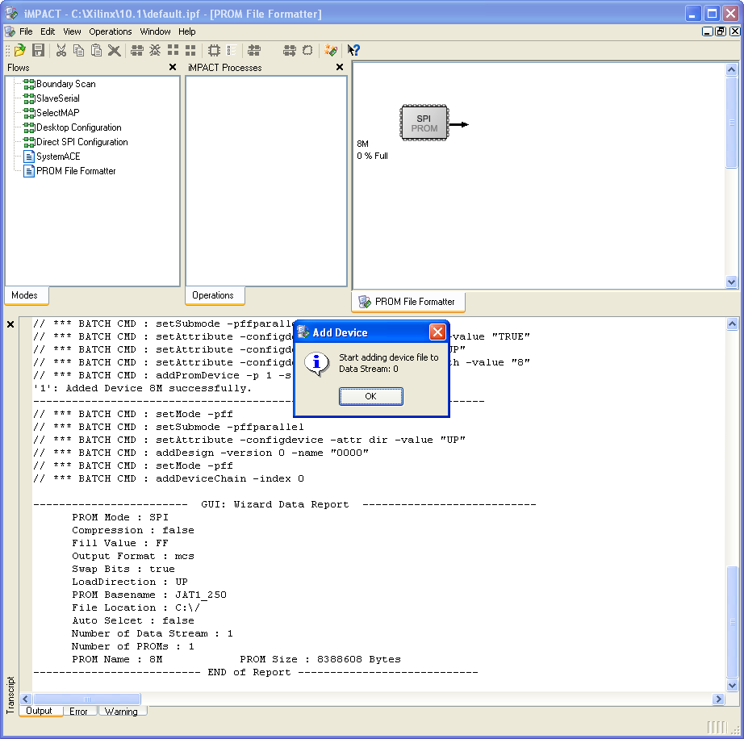The image size is (744, 739).
Task: Select the PROM File Formatter document tab
Action: click(x=408, y=302)
